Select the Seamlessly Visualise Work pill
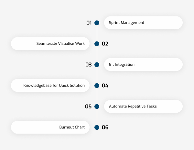This screenshot has height=150, width=194. pyautogui.click(x=50, y=43)
